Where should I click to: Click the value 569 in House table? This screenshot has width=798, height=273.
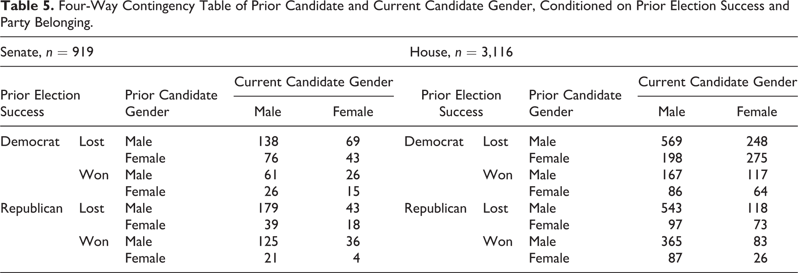(672, 141)
